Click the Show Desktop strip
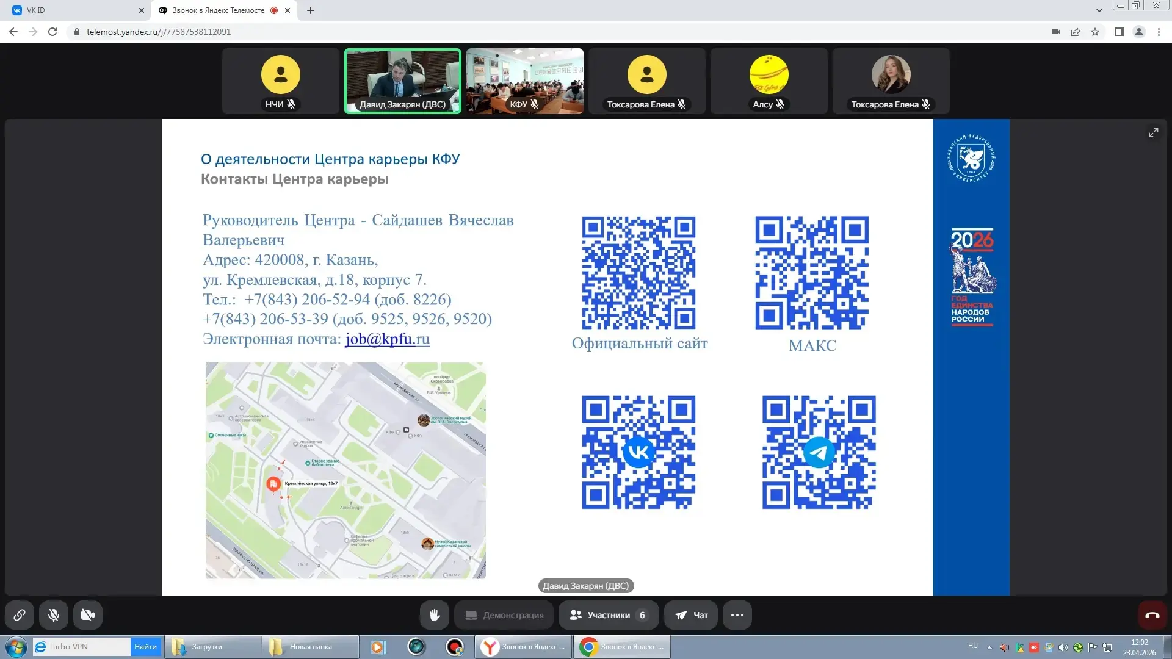This screenshot has height=659, width=1172. tap(1168, 647)
